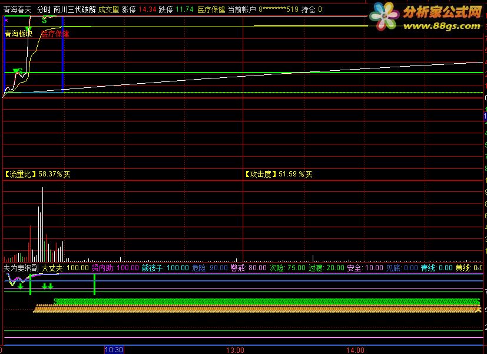Select the 成交量 label in header
Screen dimensions: 487x354
coord(109,9)
